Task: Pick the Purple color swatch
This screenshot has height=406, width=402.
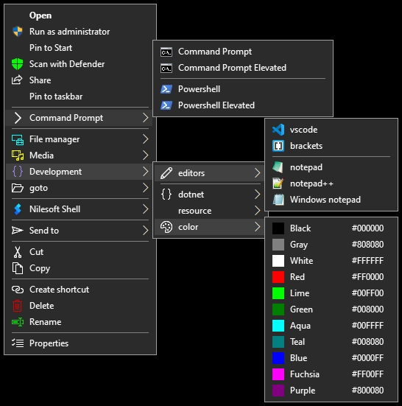Action: (x=278, y=391)
